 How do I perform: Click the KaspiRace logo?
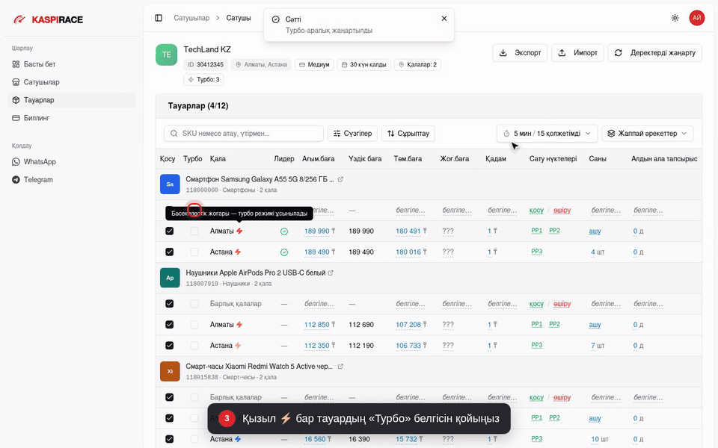click(x=48, y=19)
